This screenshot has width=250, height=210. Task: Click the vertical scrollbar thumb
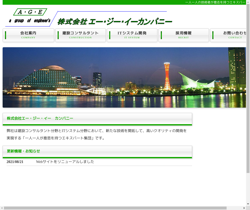(x=248, y=88)
